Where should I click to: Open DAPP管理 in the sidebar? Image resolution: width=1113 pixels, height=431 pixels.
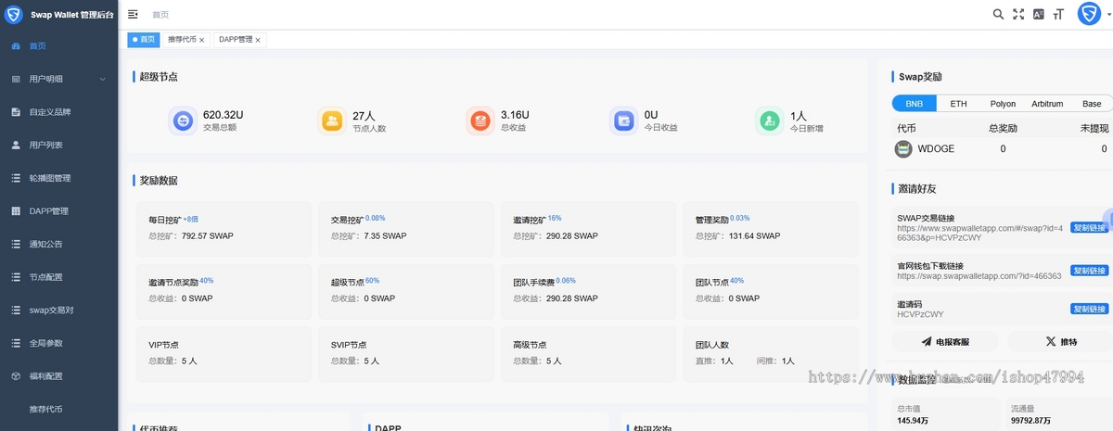point(58,211)
